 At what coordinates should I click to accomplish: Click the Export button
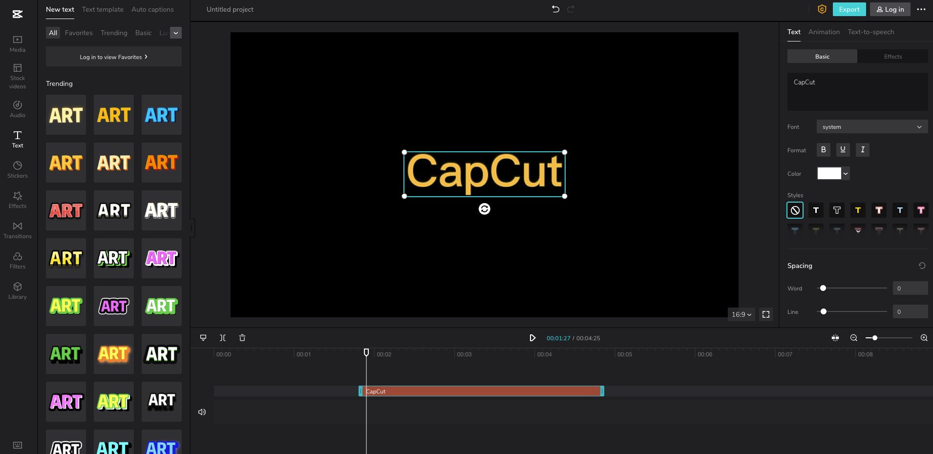click(x=848, y=9)
